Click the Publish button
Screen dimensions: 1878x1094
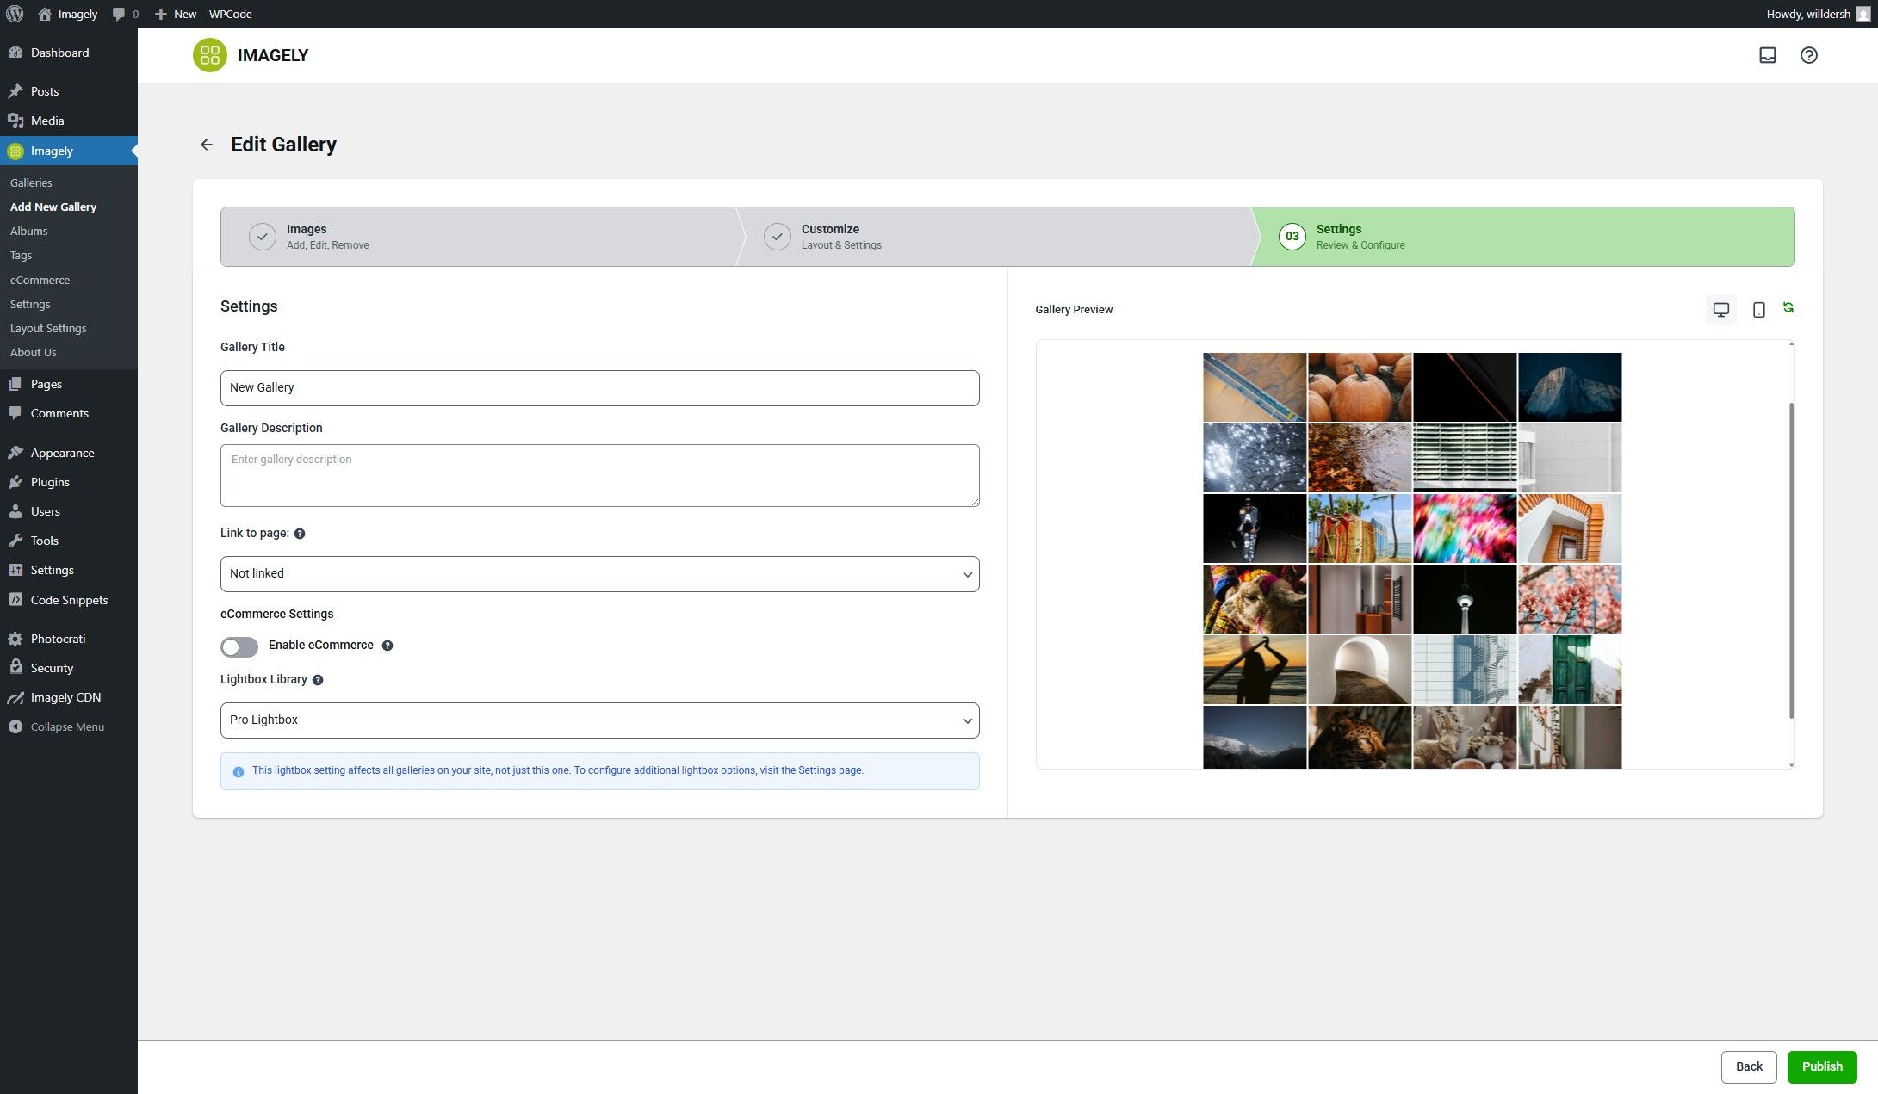click(x=1822, y=1066)
